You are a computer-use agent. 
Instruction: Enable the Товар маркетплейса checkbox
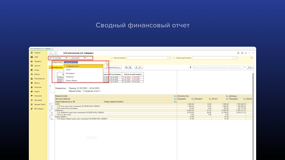pos(174,58)
